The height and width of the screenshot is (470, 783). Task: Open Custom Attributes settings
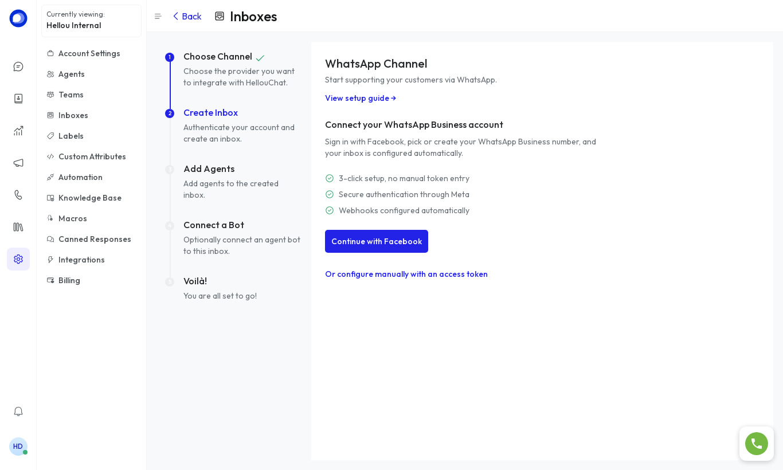tap(92, 157)
